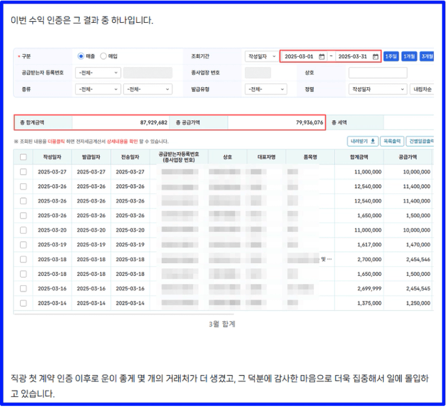Select the 매입 radio button
The width and height of the screenshot is (446, 407).
[104, 56]
